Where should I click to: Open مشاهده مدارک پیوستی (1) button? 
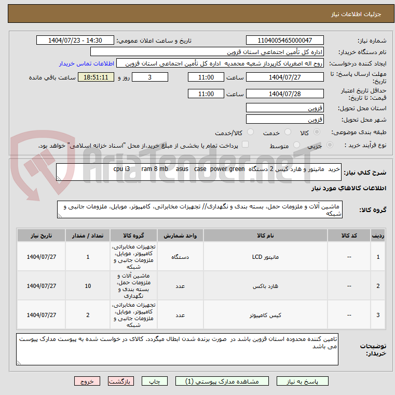pyautogui.click(x=222, y=381)
